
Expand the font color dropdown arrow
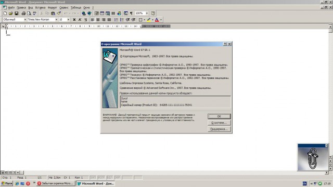click(x=161, y=20)
